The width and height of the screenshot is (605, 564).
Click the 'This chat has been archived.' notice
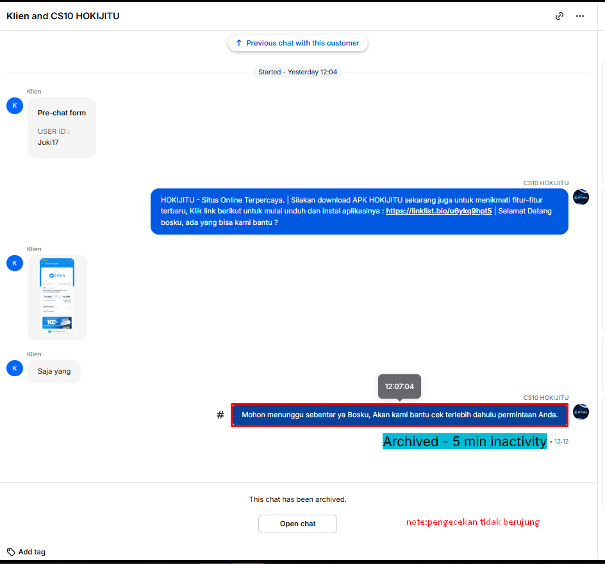coord(297,499)
